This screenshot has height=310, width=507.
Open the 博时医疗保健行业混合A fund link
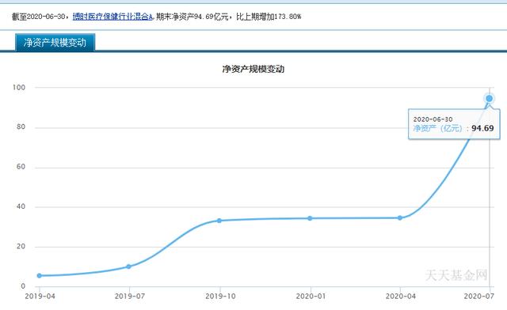coord(112,17)
